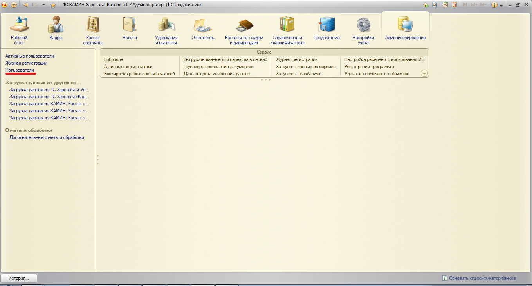Open Загрузка данных из 1С:Зарплата и Уп...
This screenshot has width=532, height=286.
49,90
